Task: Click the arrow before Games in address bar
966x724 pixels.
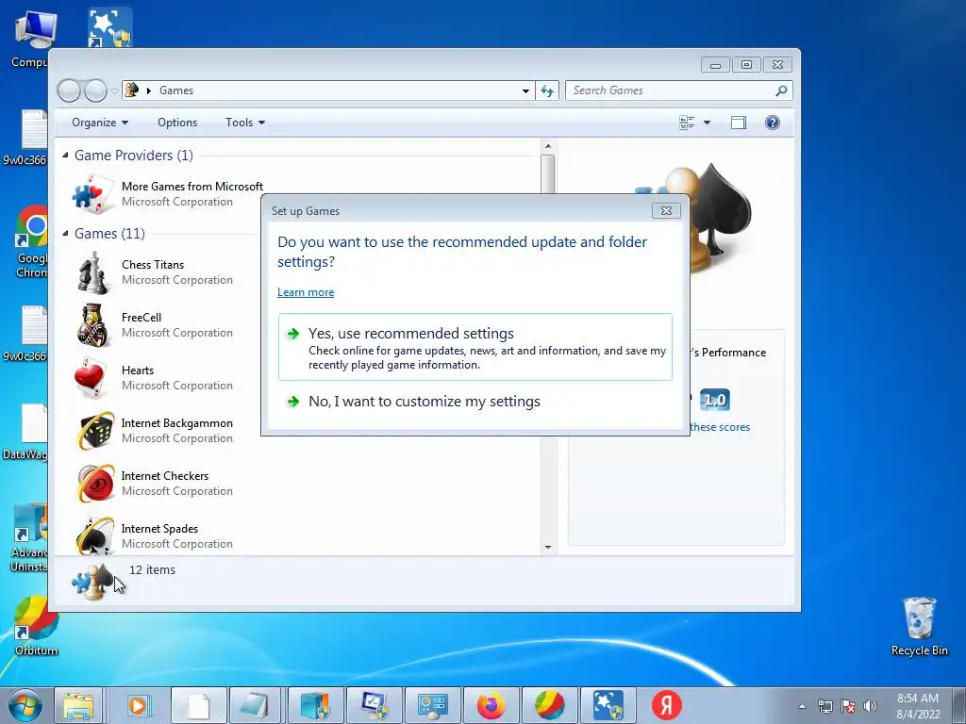Action: coord(148,90)
